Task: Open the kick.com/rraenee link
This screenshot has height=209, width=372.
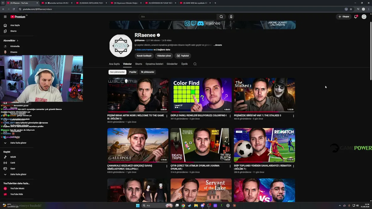Action: 145,50
